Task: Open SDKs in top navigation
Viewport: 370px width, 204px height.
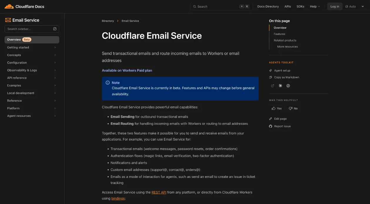Action: click(x=300, y=6)
